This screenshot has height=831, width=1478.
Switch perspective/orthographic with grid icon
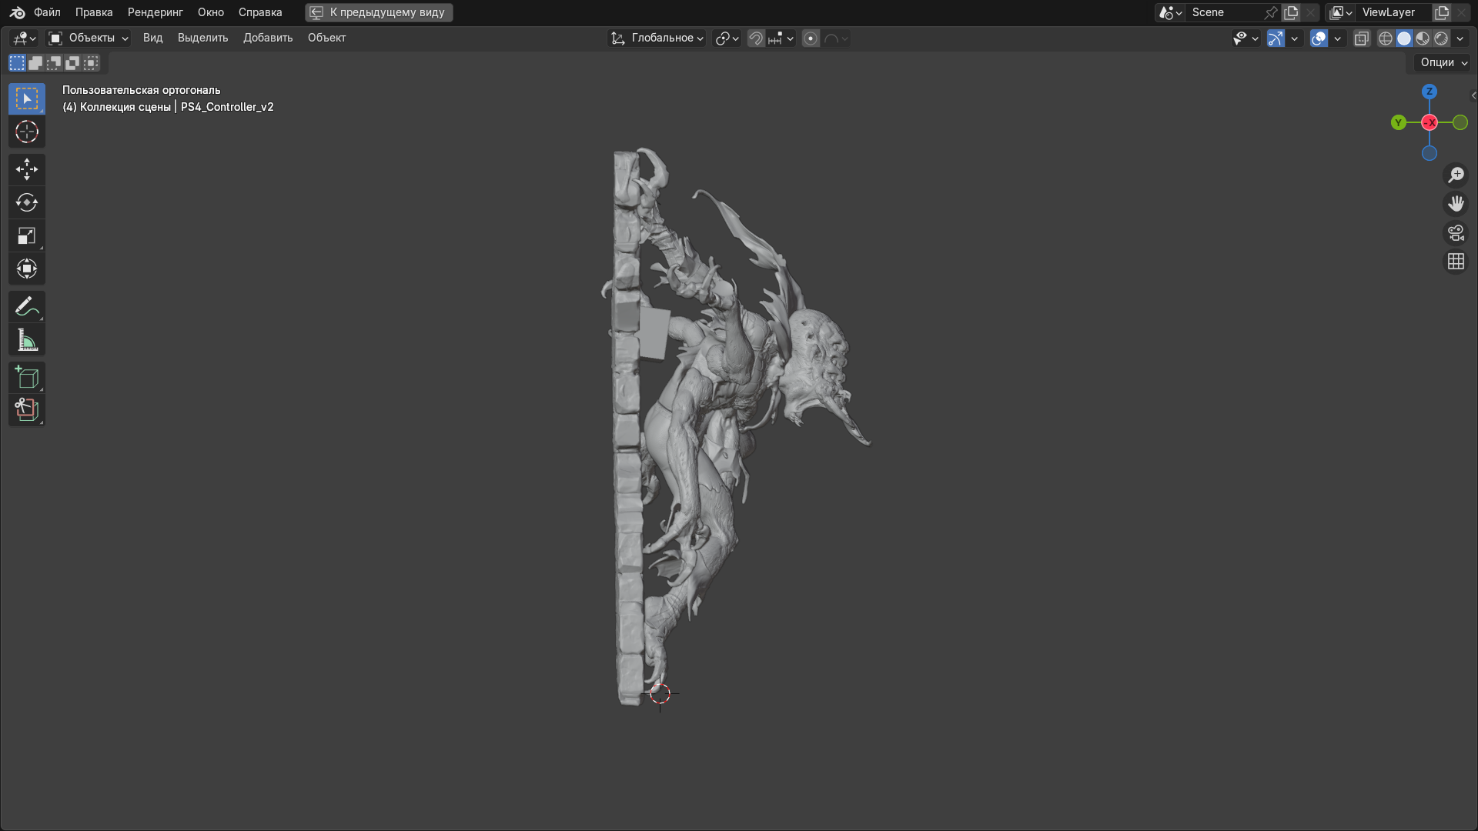(x=1456, y=262)
